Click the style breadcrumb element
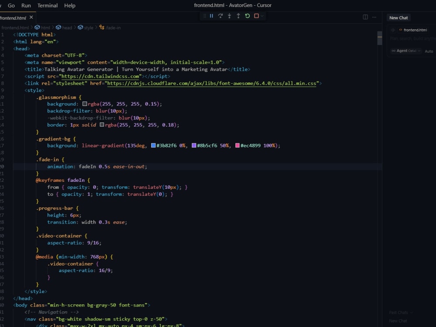This screenshot has height=327, width=436. [x=85, y=27]
